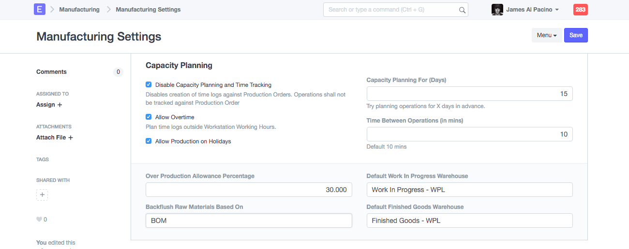Open the Menu dropdown button
The width and height of the screenshot is (629, 249).
pos(547,35)
